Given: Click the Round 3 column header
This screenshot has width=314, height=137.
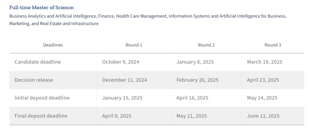Looking at the screenshot, I should pyautogui.click(x=273, y=45).
